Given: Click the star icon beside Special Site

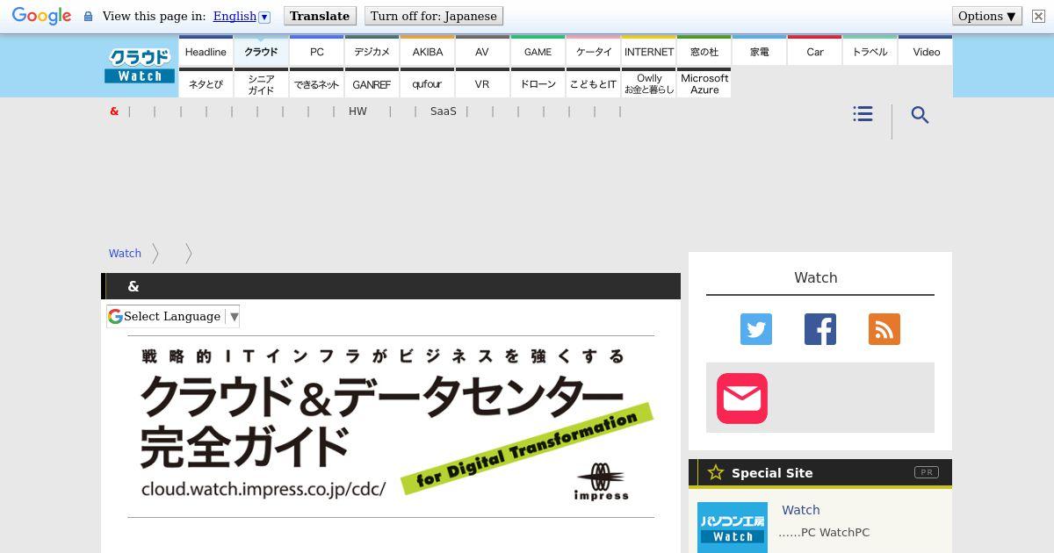Looking at the screenshot, I should point(716,472).
